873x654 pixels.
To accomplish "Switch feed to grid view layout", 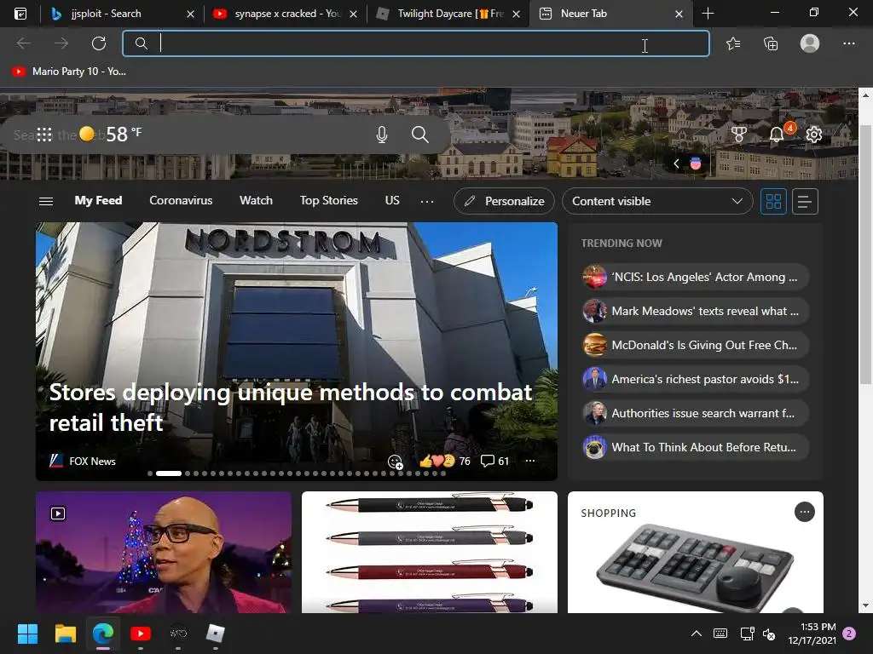I will pyautogui.click(x=773, y=201).
